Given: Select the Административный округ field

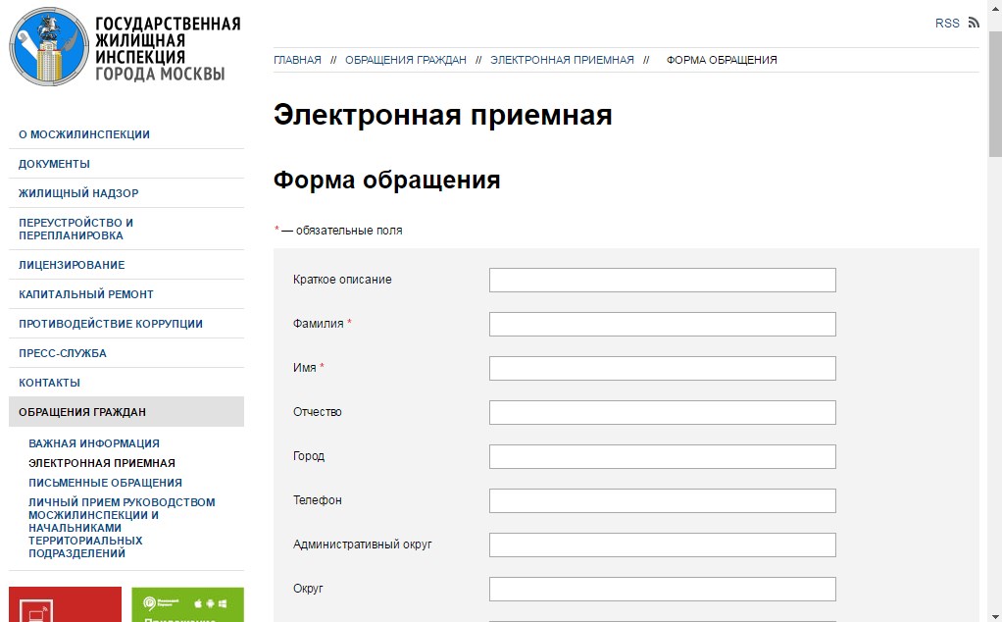Looking at the screenshot, I should (662, 545).
